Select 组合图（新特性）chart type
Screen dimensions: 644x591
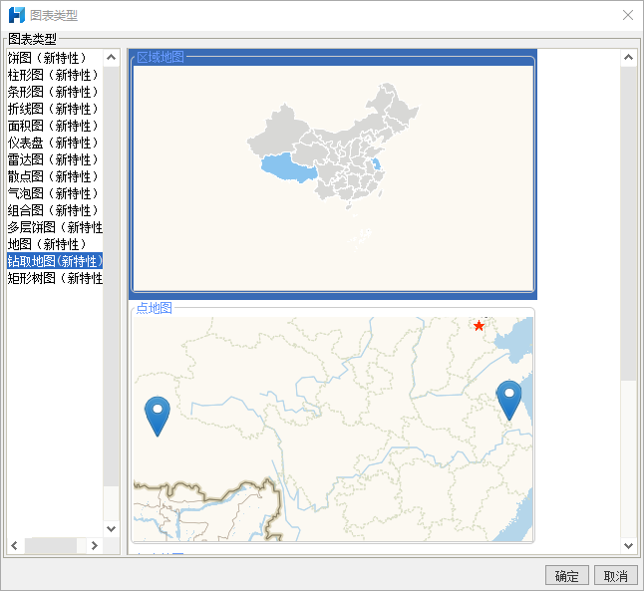(55, 210)
